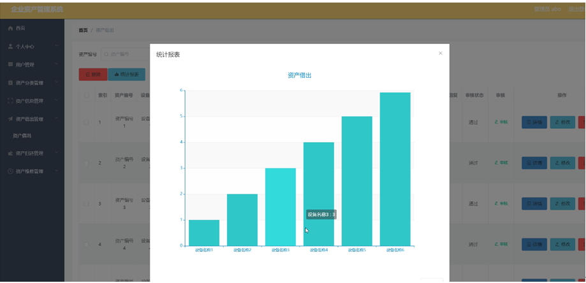Screen dimensions: 586x283
Task: Expand the 个人中心 menu chevron
Action: click(57, 46)
